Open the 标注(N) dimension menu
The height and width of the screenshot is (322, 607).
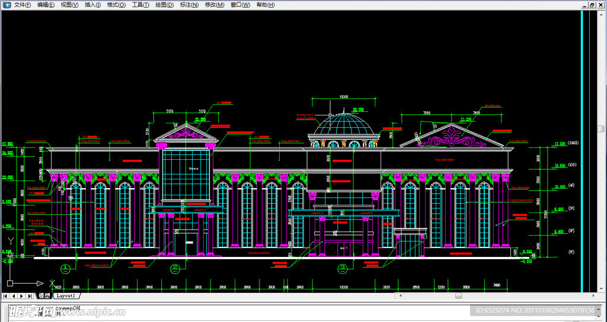(189, 5)
